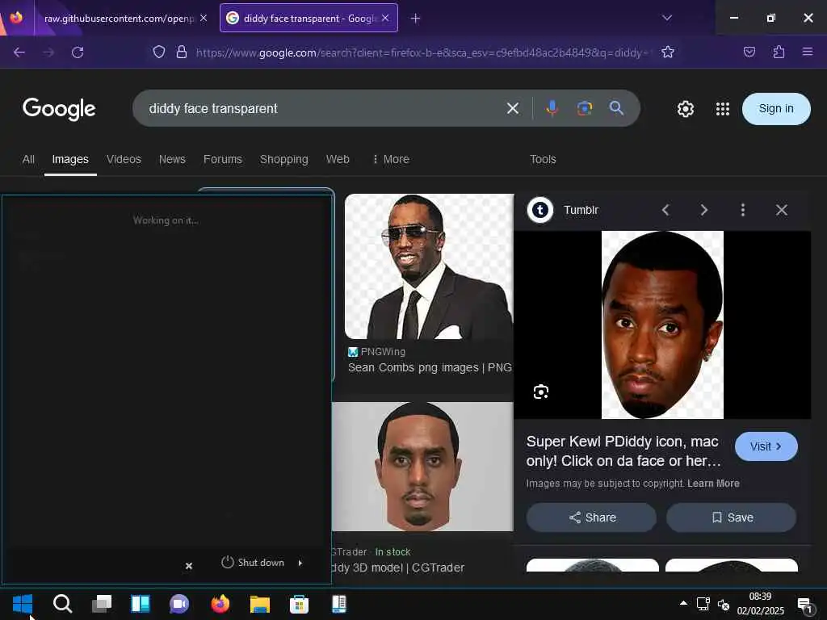The width and height of the screenshot is (827, 620).
Task: Open Google quick settings gear
Action: coord(685,109)
